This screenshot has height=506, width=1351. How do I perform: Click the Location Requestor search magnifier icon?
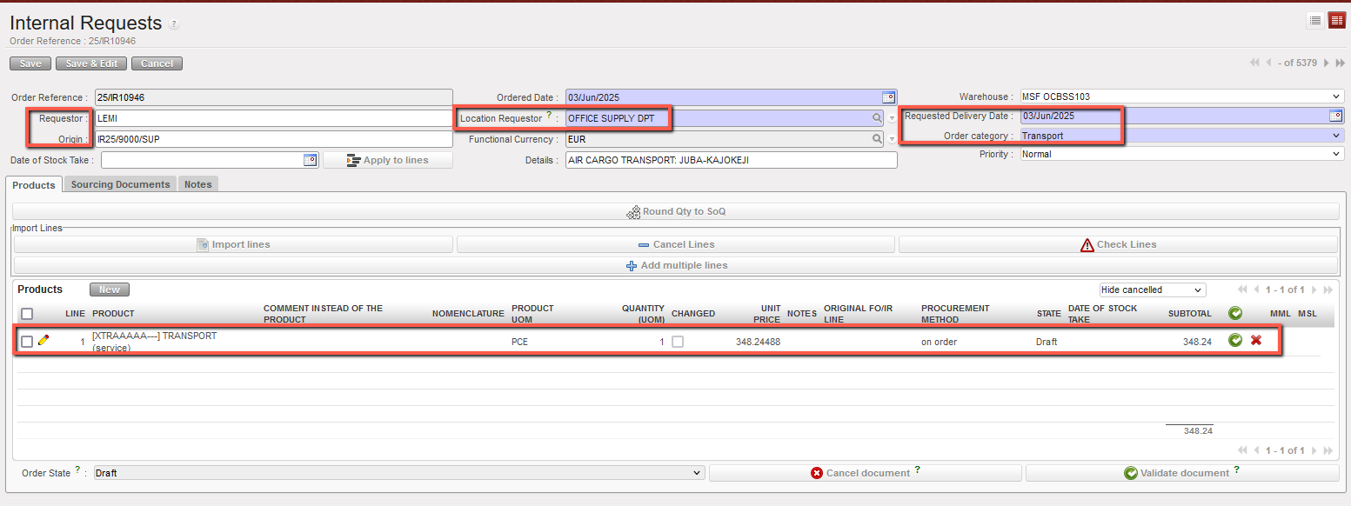coord(877,118)
